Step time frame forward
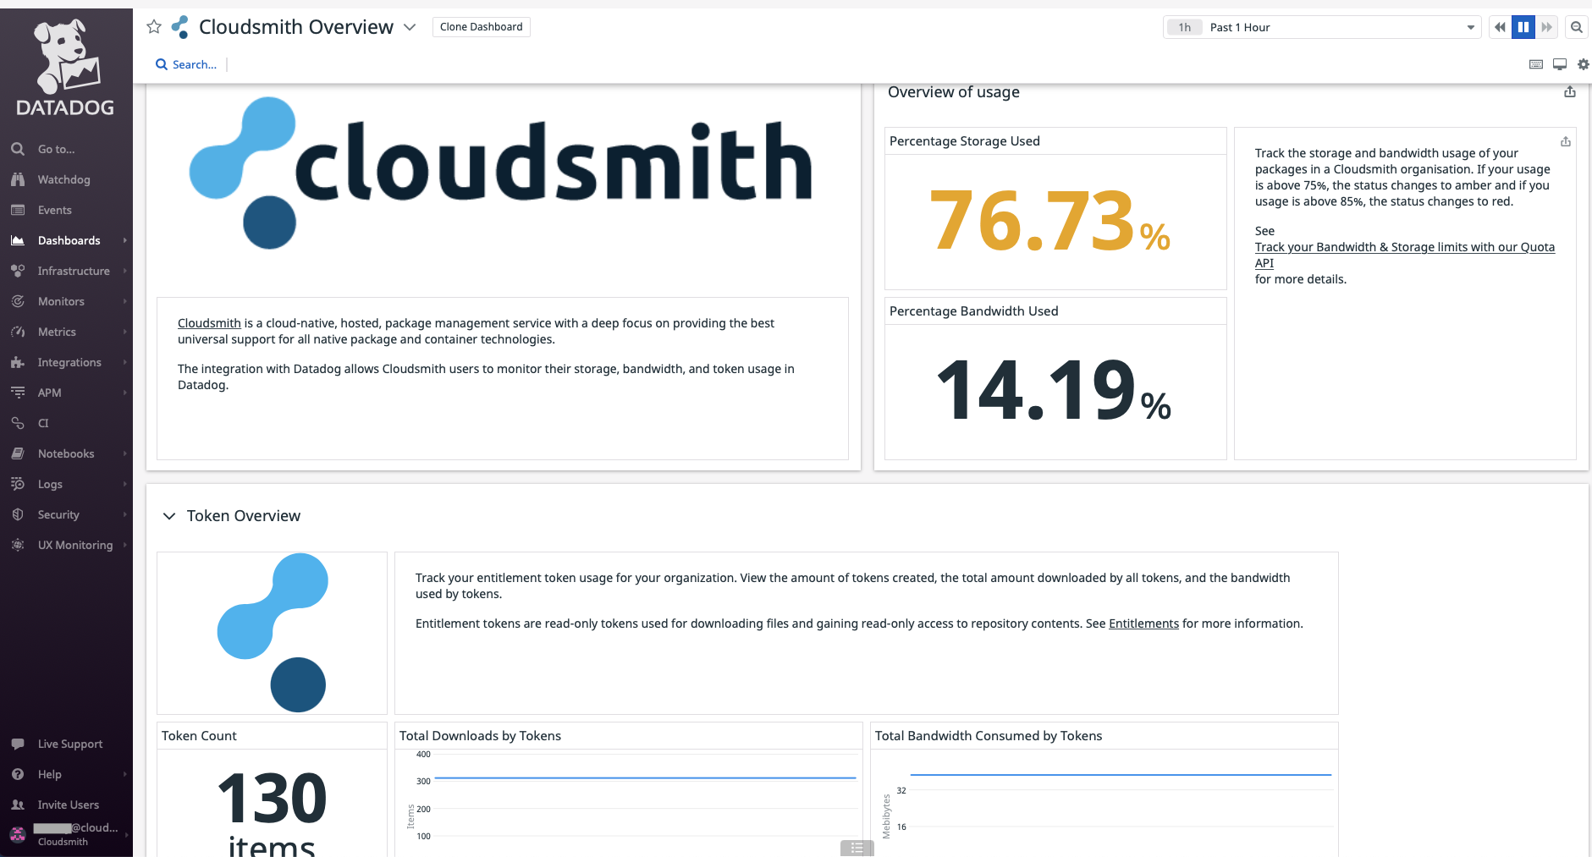1592x857 pixels. 1547,27
